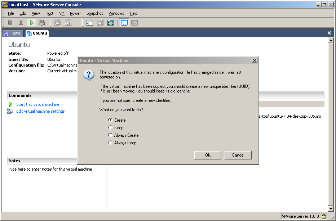The image size is (336, 221).
Task: Click the Reset virtual machine toolbar icon
Action: (x=42, y=23)
